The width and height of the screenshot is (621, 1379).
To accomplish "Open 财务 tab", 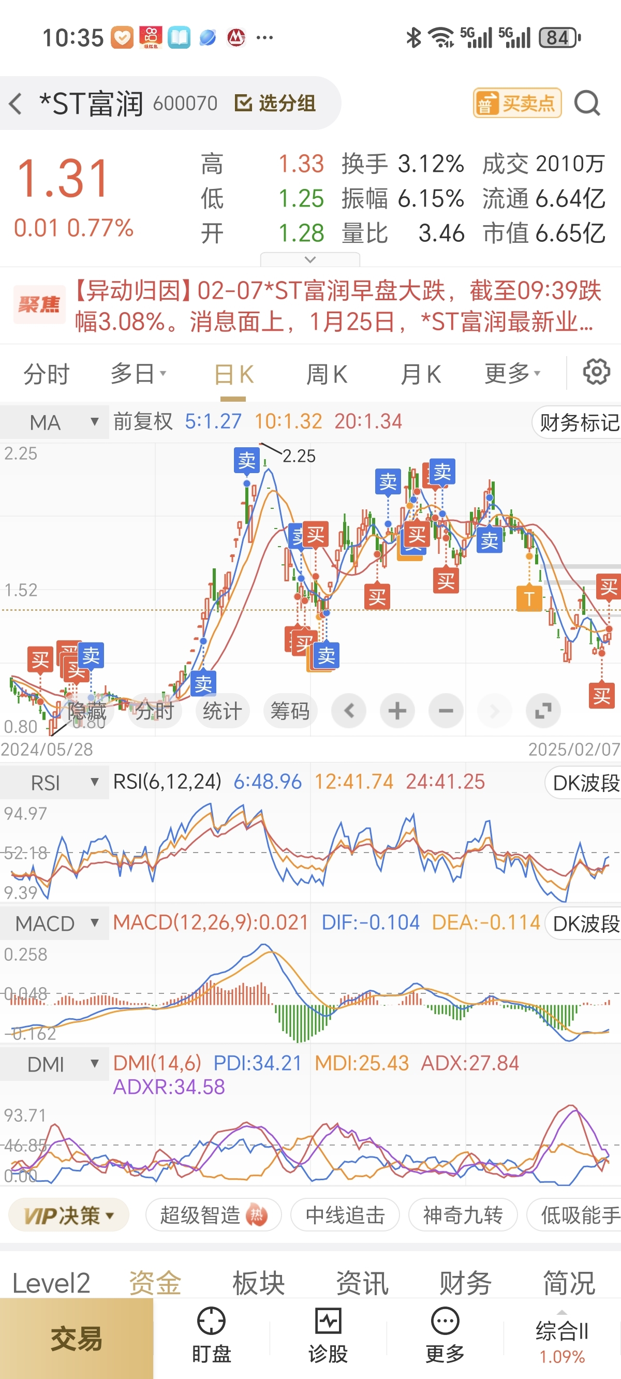I will point(465,1283).
